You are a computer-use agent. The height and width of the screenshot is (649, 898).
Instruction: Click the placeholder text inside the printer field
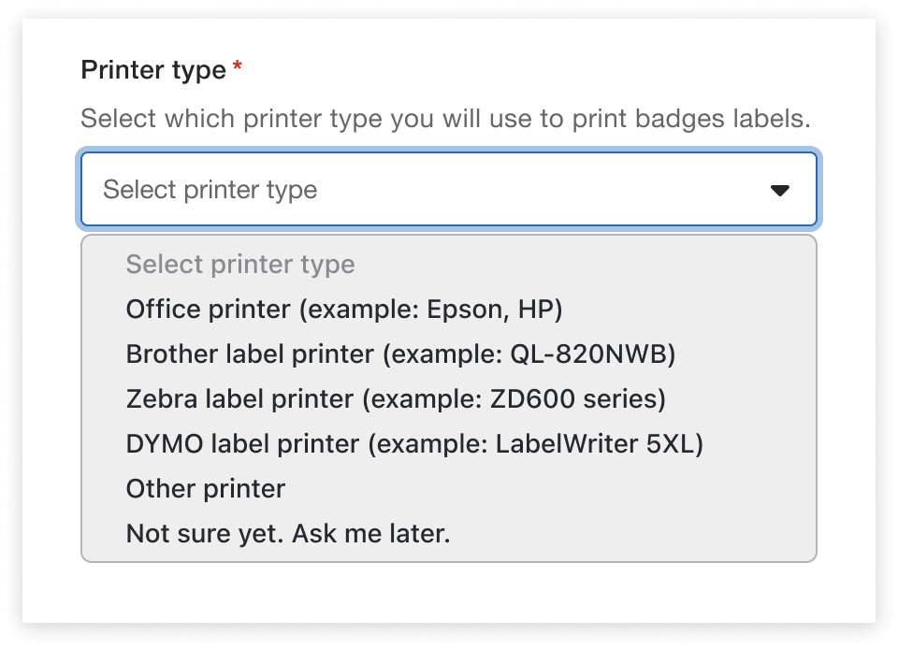coord(210,190)
